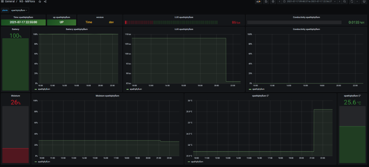
Task: Shift time range backward with left arrow
Action: [x=280, y=2]
